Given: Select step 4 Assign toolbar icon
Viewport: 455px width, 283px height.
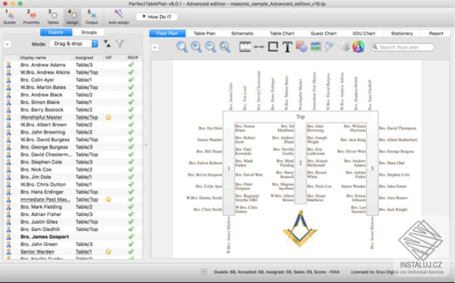Looking at the screenshot, I should [72, 17].
